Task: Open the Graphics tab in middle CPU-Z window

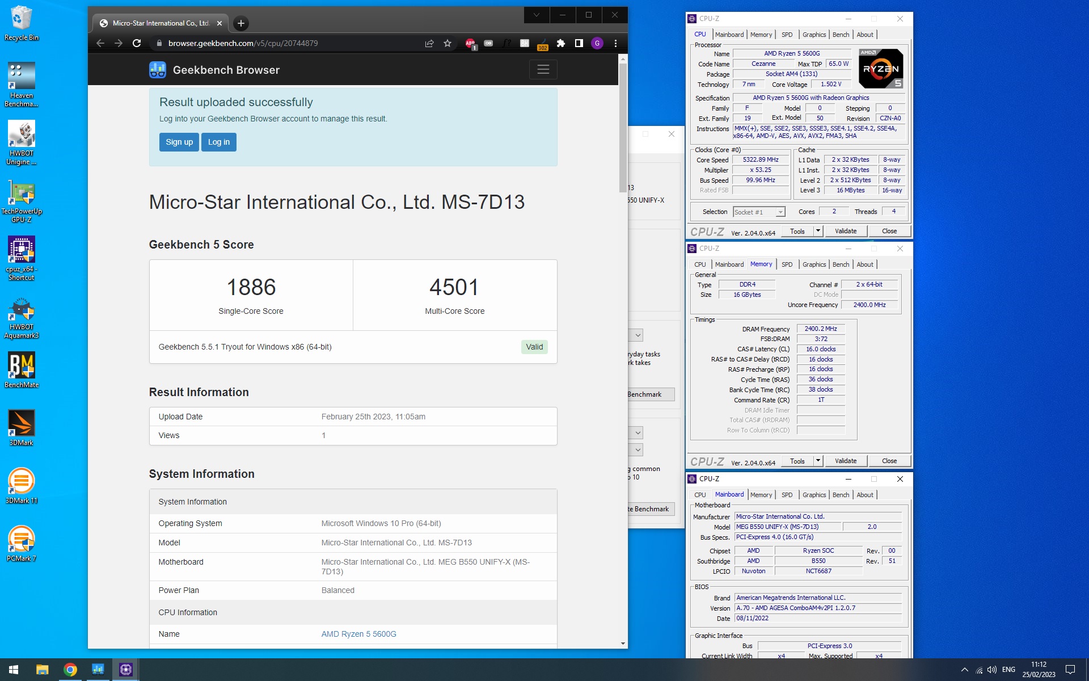Action: coord(814,264)
